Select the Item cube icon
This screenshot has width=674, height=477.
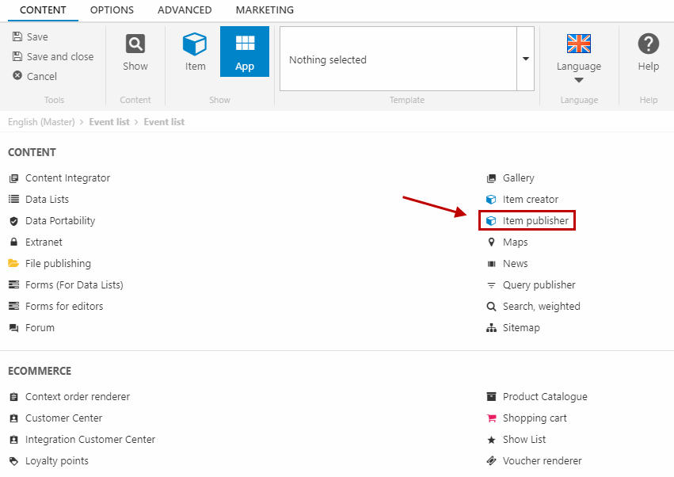[x=195, y=44]
